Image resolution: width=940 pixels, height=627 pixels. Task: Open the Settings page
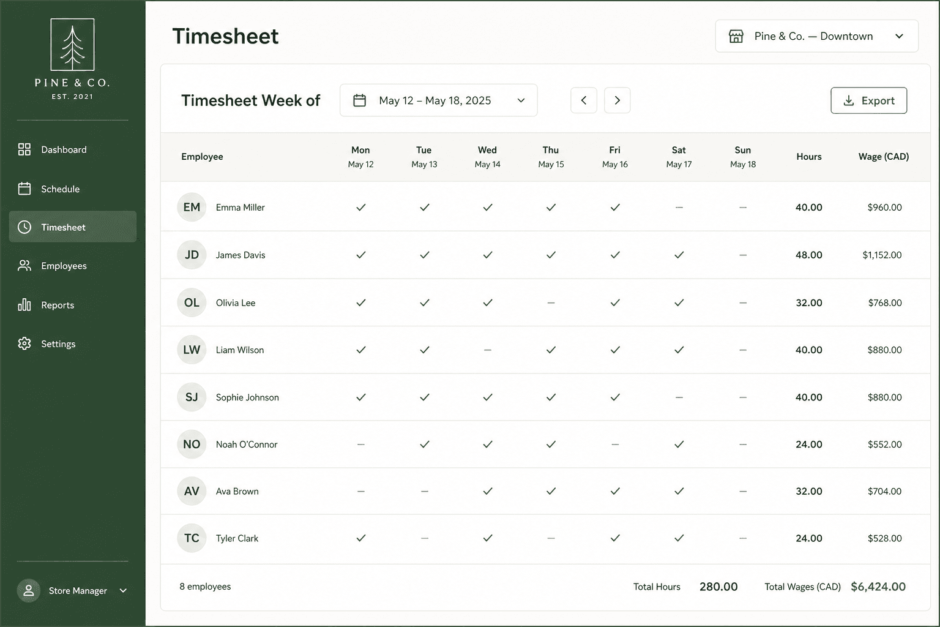(73, 344)
